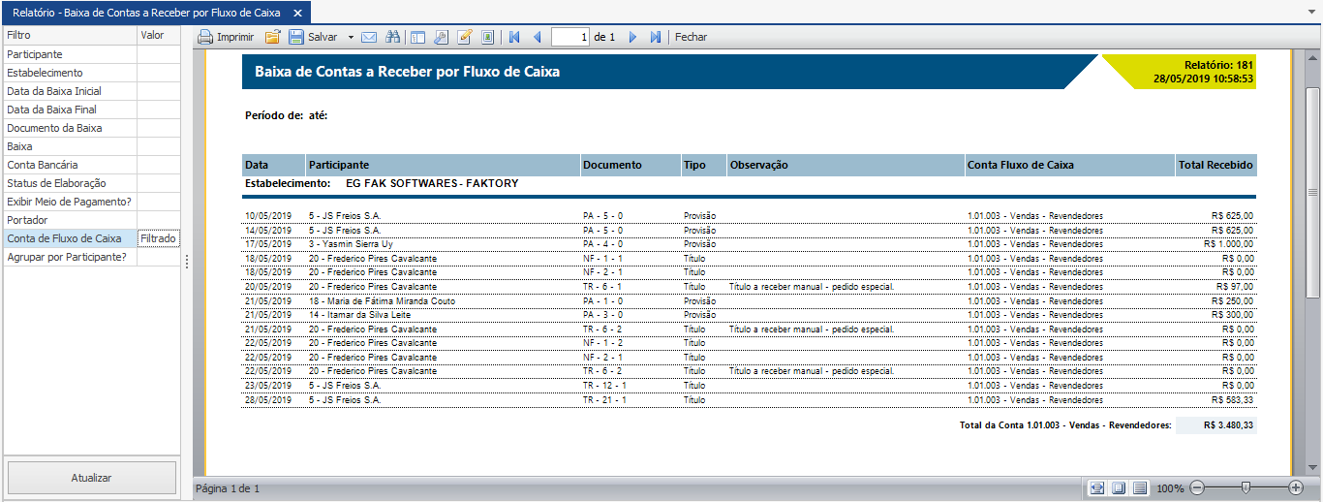Open the Estabelecimento filter value cell
1323x502 pixels.
coord(158,73)
